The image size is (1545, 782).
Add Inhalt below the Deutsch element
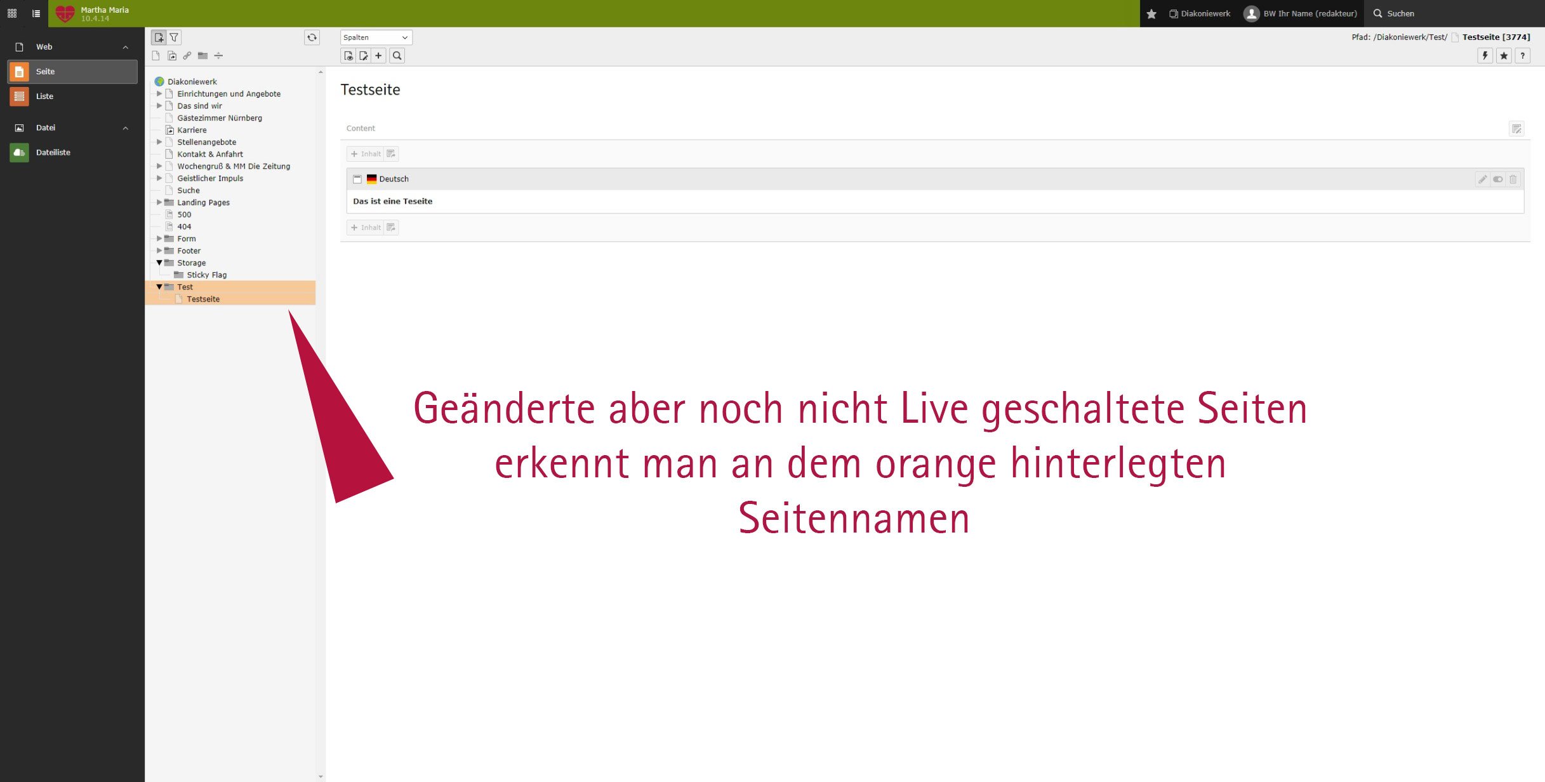tap(366, 227)
